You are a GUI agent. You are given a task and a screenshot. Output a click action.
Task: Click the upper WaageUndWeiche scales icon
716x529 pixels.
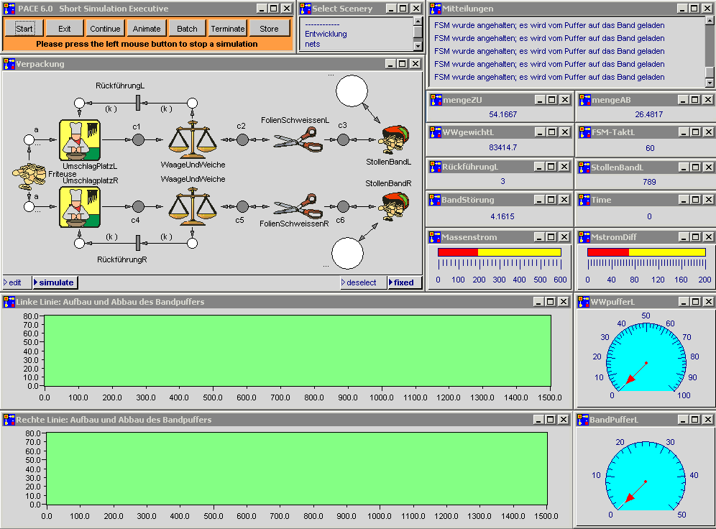click(192, 138)
